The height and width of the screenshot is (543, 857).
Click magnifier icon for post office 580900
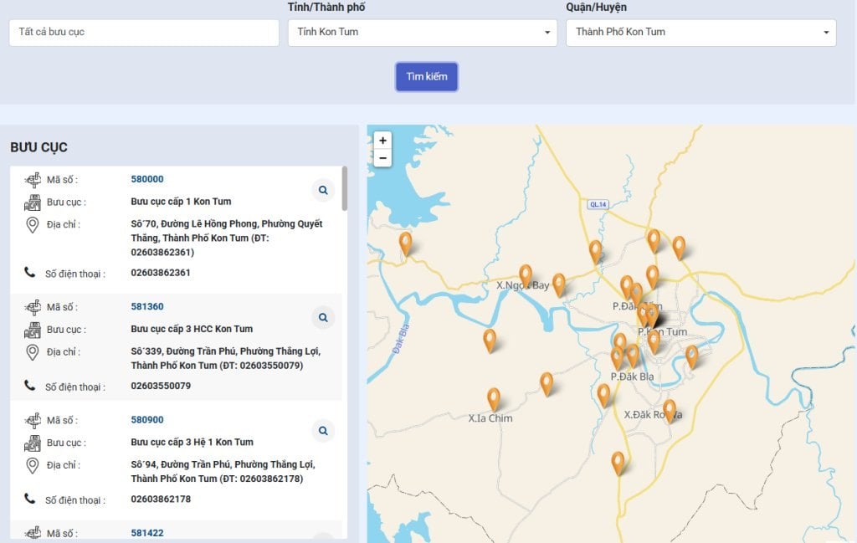323,431
